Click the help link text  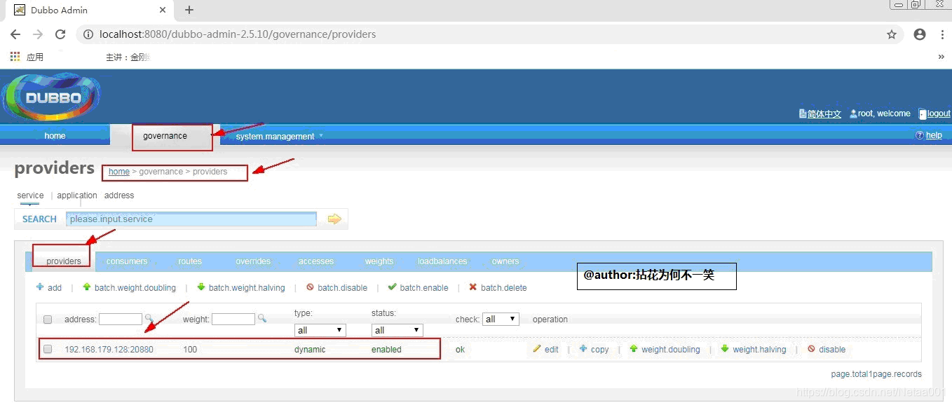[934, 135]
